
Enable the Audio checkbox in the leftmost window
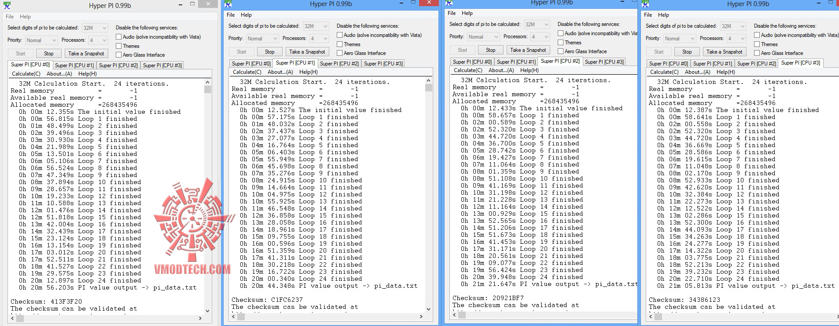119,37
